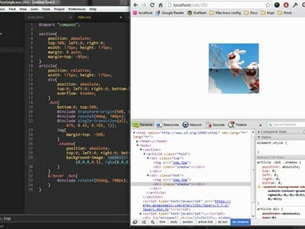Click the dock-side toggle icon in DevTools
305x229 pixels.
(135, 222)
